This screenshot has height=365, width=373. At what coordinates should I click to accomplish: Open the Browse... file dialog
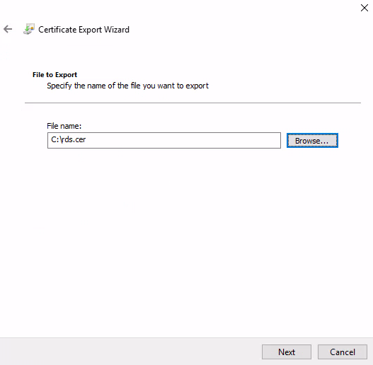(312, 141)
